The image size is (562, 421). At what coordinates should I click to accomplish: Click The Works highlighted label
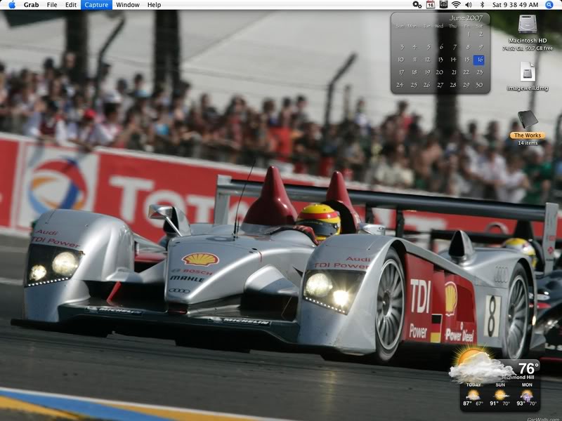[x=528, y=135]
